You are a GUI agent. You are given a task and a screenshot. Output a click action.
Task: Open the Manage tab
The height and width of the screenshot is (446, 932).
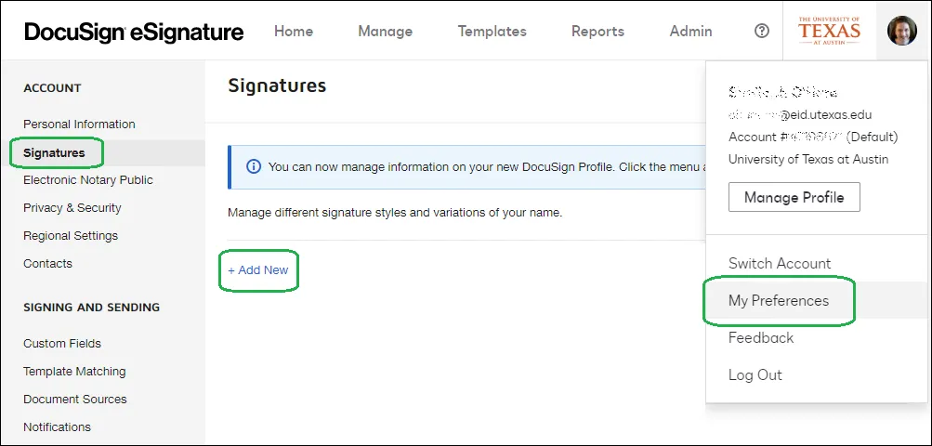click(x=386, y=31)
